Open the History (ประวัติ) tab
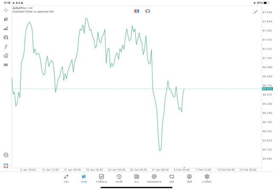273x190 pixels. click(119, 178)
